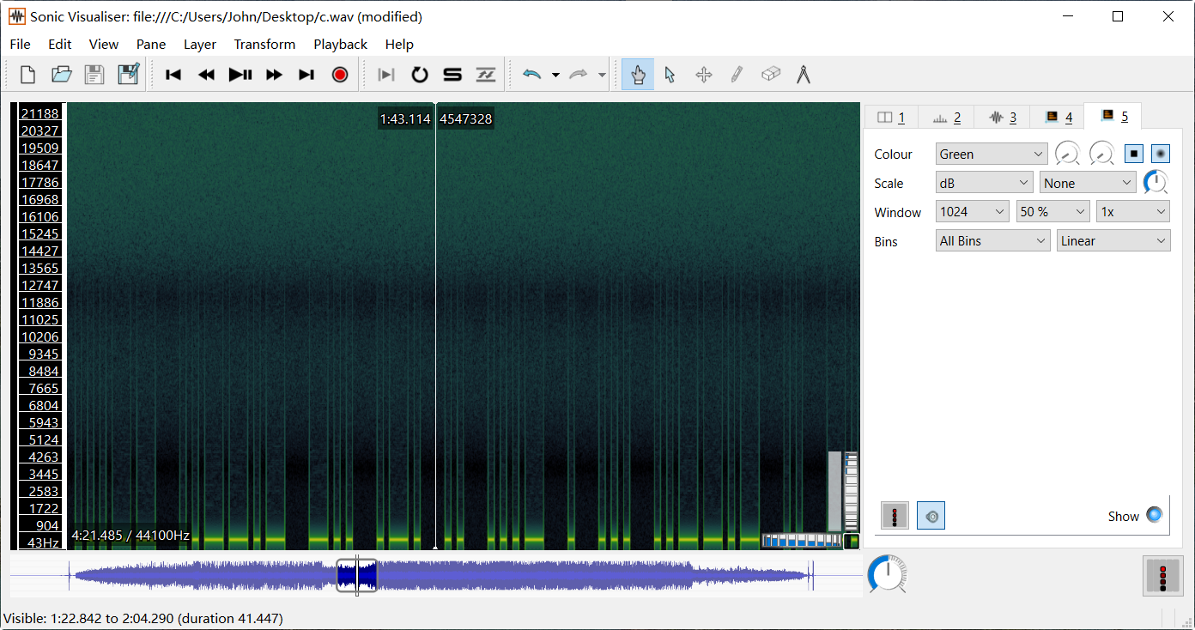
Task: Toggle Solo current pane playback
Action: coord(452,74)
